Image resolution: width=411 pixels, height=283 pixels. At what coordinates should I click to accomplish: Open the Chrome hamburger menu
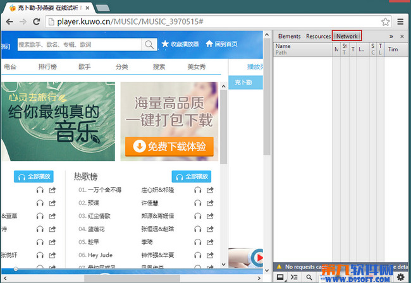coord(400,21)
